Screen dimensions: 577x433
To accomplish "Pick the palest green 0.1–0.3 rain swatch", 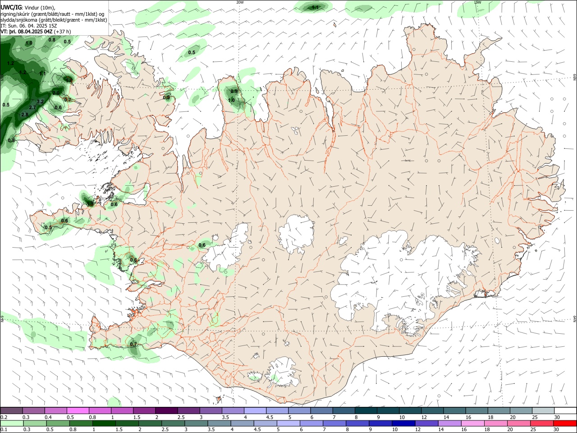I will [12, 424].
